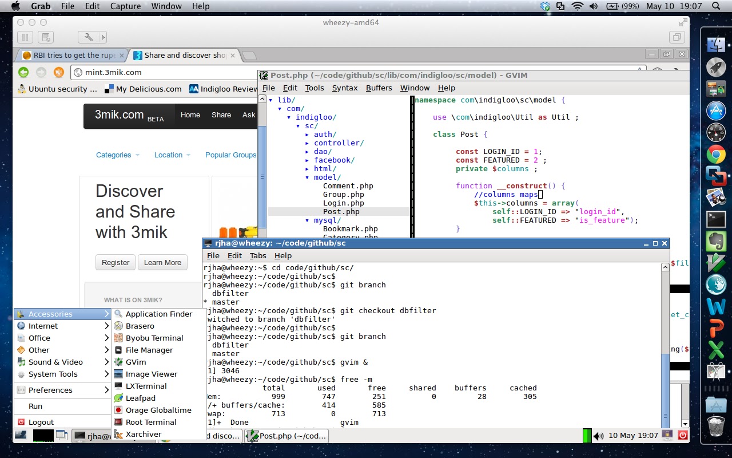Open Application Finder from Accessories menu
This screenshot has height=458, width=732.
[x=158, y=314]
